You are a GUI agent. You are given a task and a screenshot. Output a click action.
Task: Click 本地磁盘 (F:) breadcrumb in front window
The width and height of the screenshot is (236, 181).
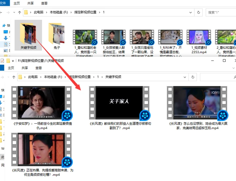53,77
